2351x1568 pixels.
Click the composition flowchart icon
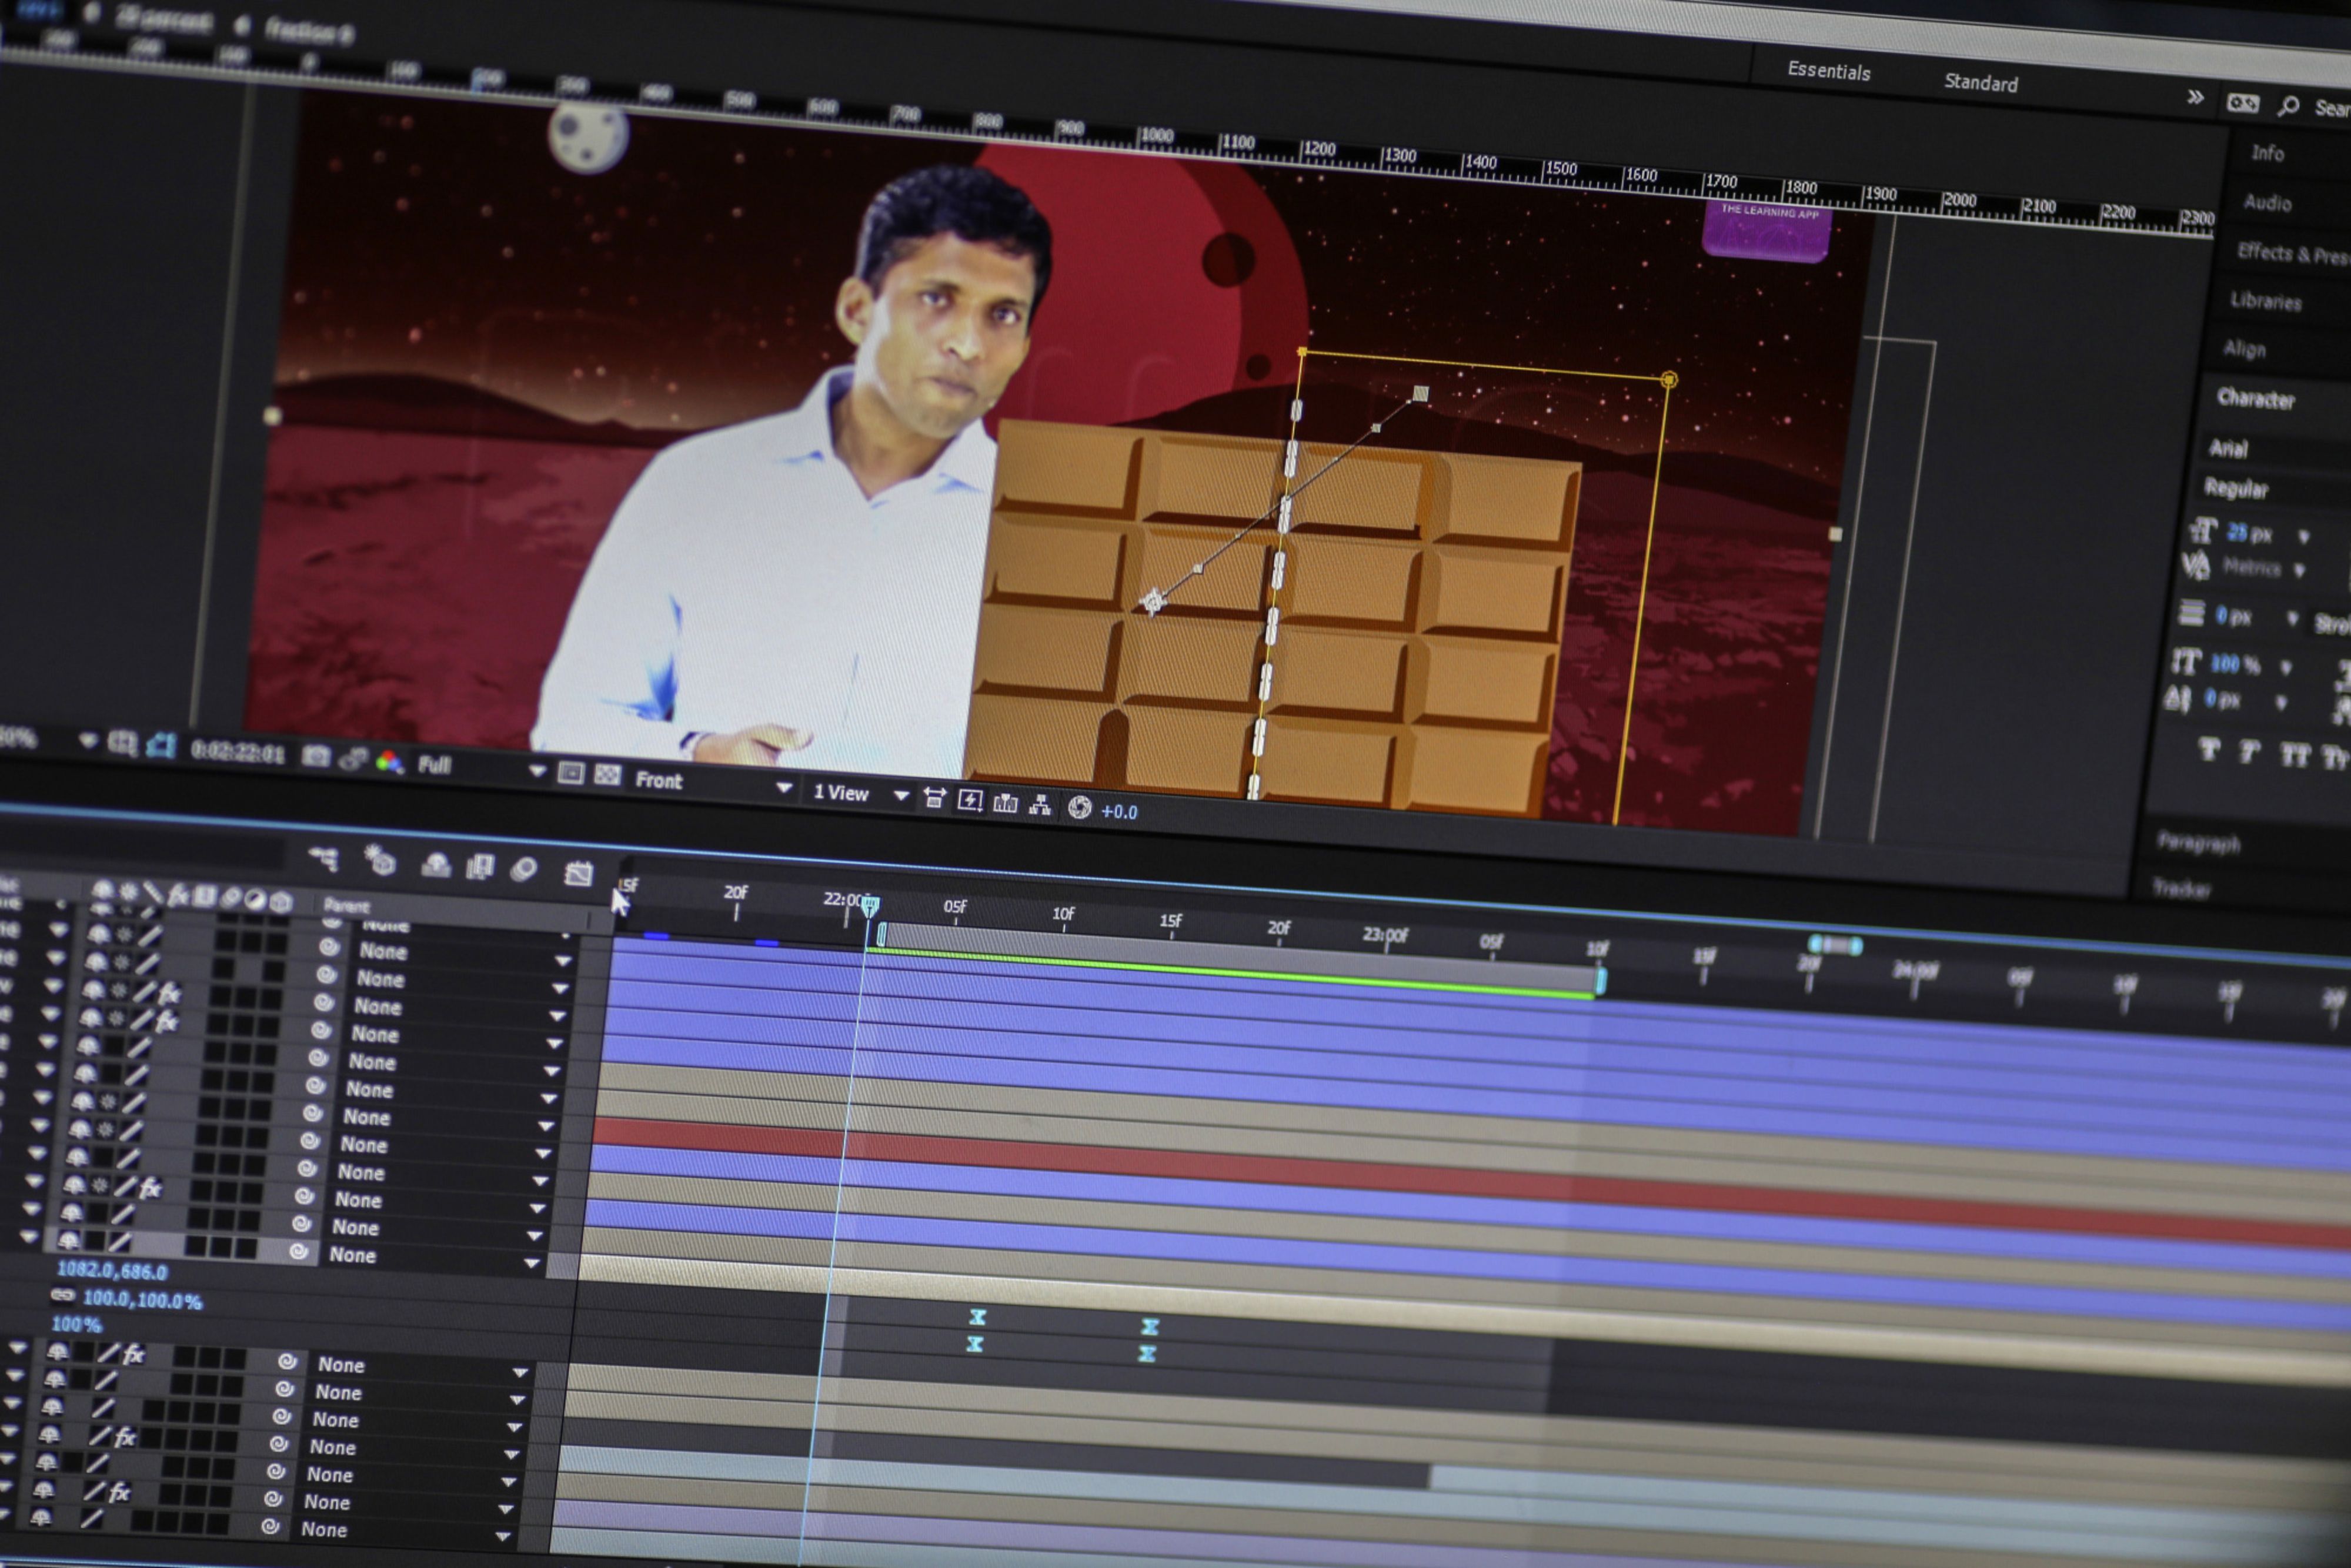click(1040, 804)
